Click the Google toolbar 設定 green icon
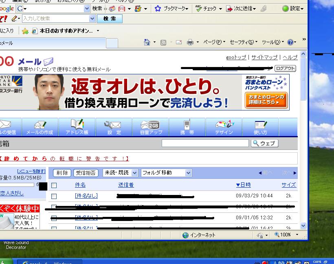Image resolution: width=334 pixels, height=264 pixels. tap(285, 9)
